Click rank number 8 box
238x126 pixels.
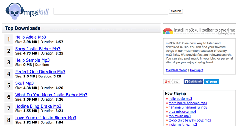tap(9, 120)
